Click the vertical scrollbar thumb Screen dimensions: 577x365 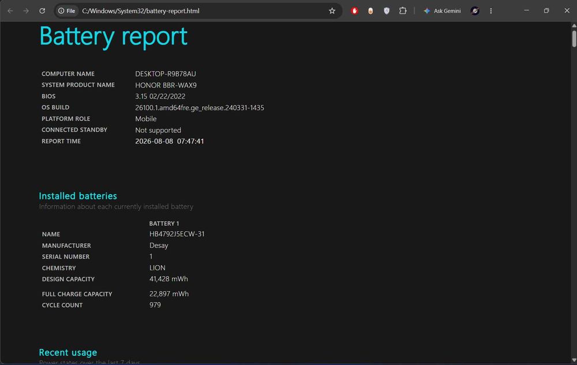(x=574, y=39)
